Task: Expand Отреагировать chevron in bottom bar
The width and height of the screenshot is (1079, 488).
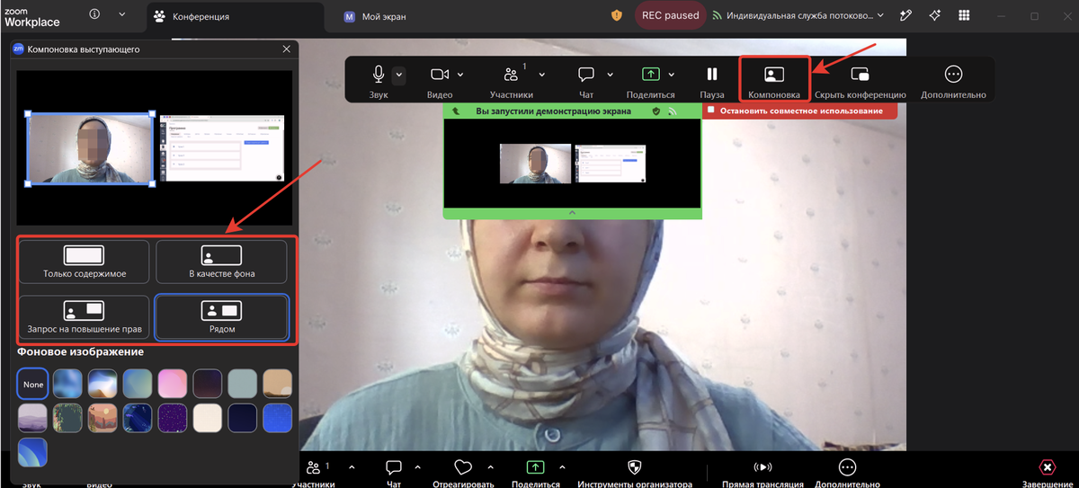Action: pos(490,467)
